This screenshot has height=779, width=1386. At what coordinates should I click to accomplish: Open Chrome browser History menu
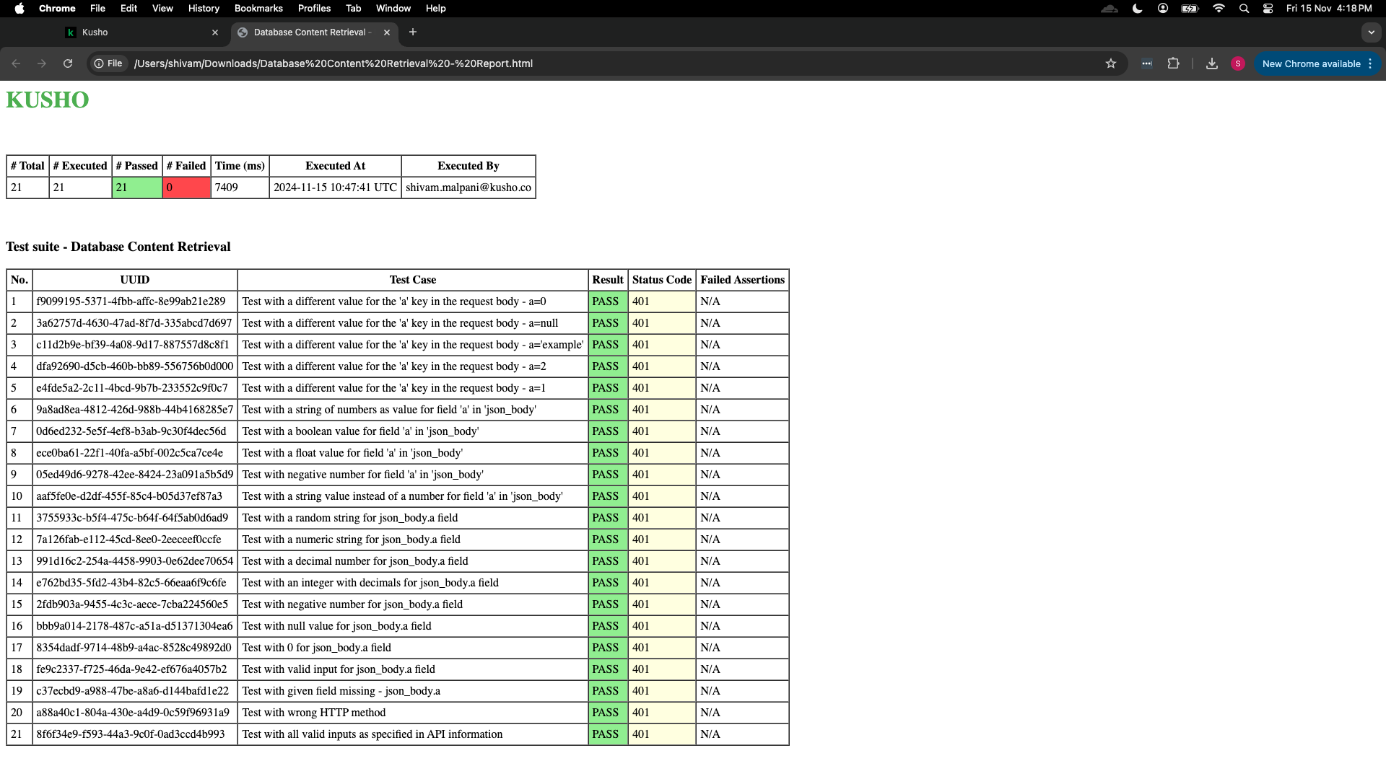pos(203,8)
